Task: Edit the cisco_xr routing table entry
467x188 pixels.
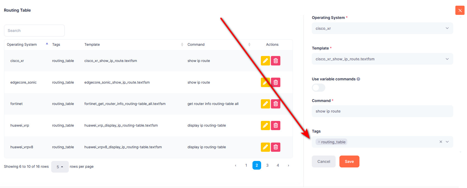Action: click(x=265, y=61)
